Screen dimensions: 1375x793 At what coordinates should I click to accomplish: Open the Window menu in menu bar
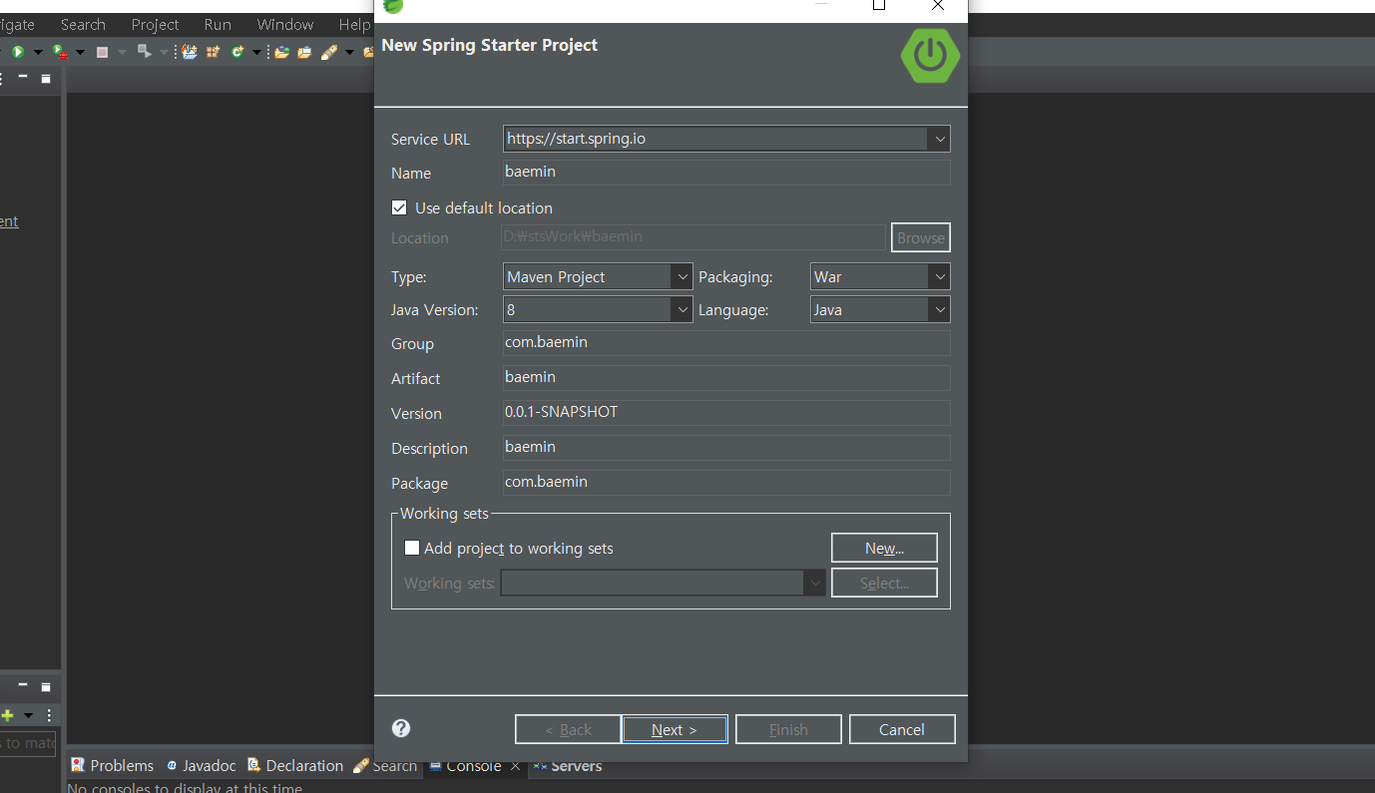(x=285, y=25)
